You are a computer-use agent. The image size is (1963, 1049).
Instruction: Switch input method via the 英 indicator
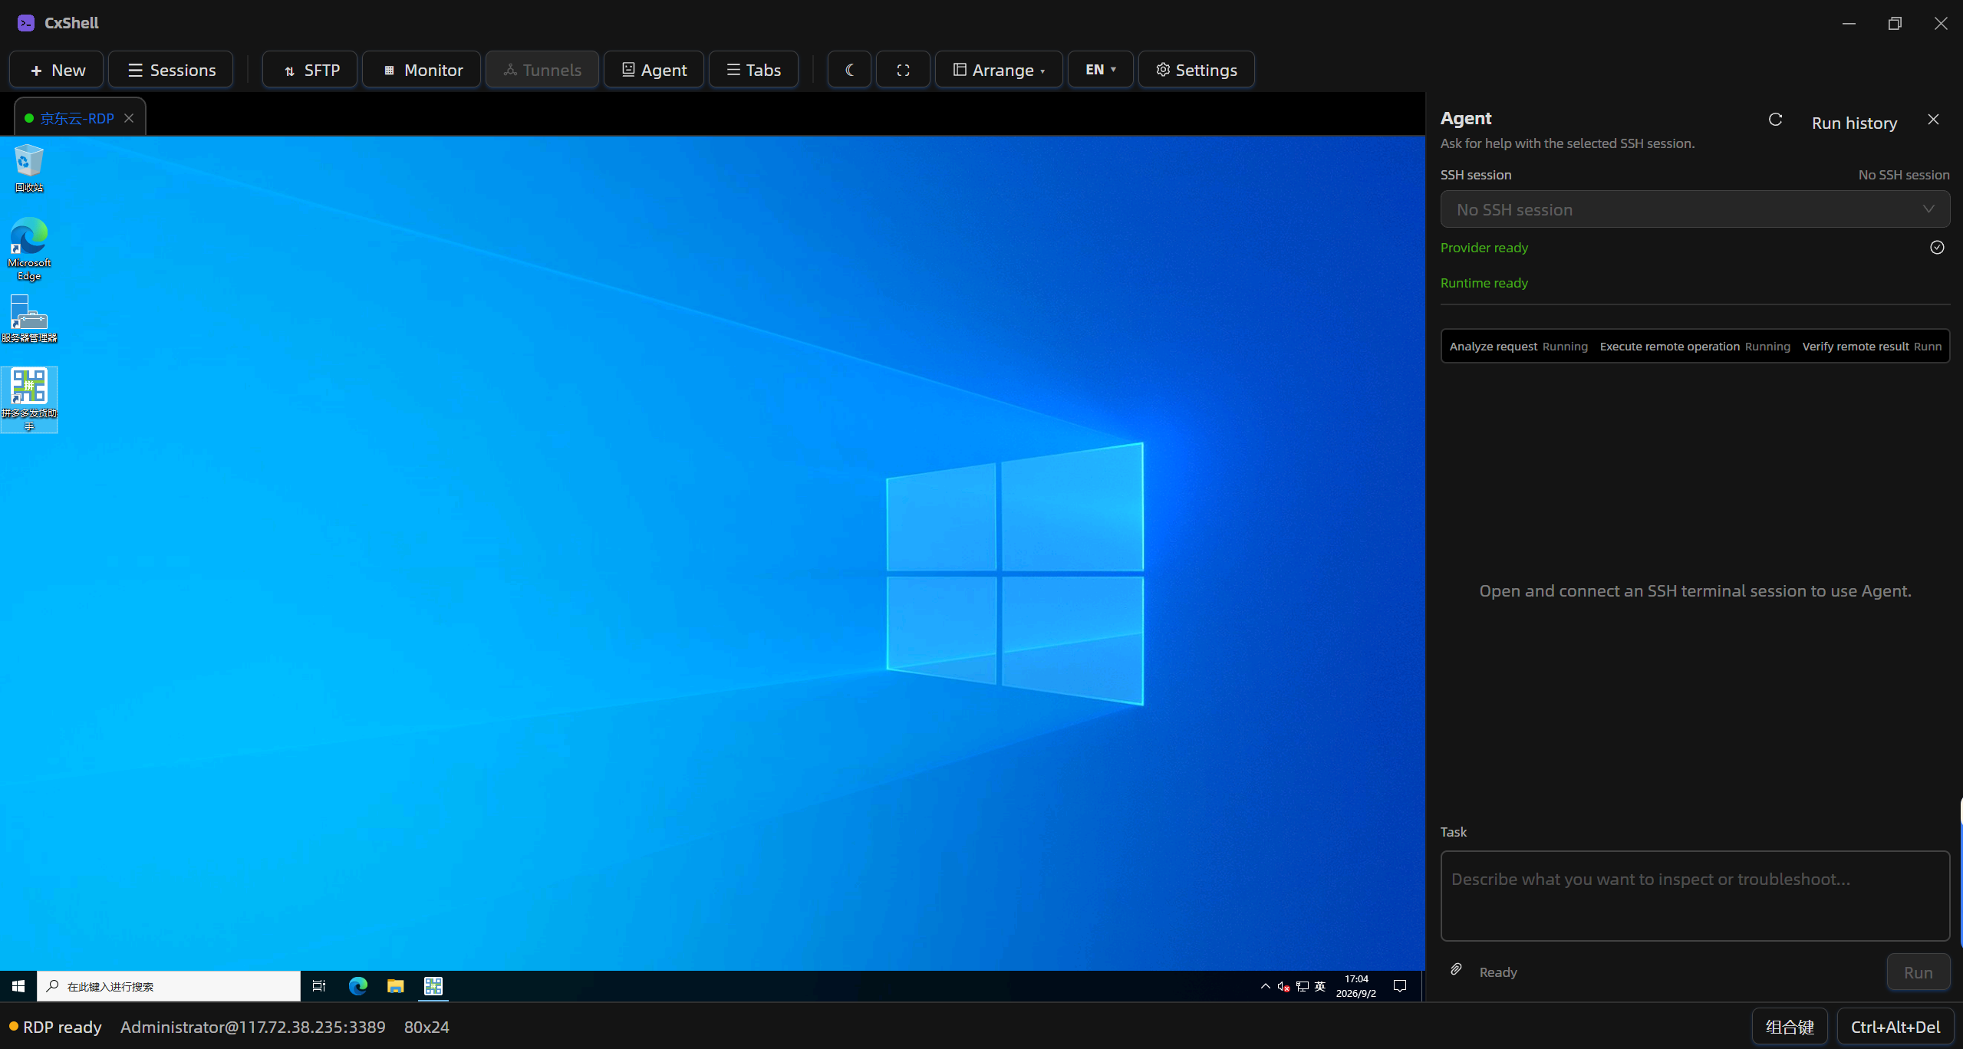pos(1320,987)
